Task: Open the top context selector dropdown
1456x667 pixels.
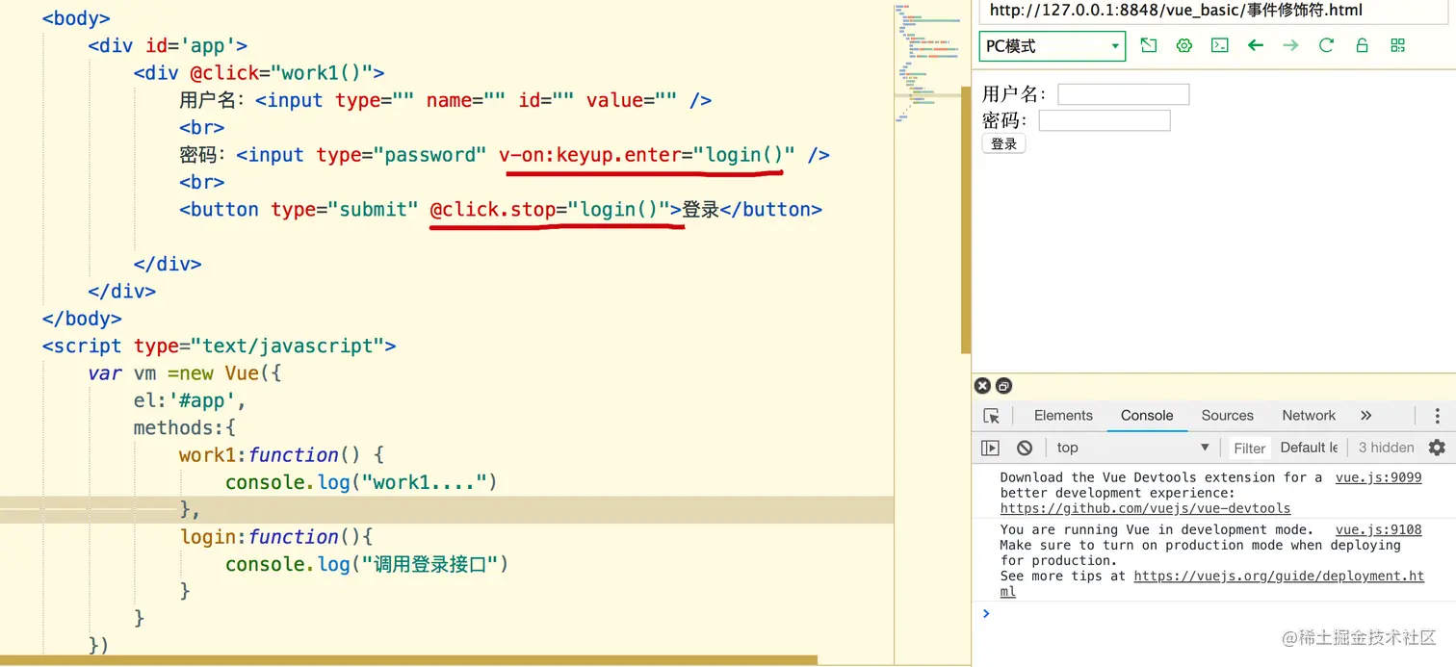Action: pyautogui.click(x=1132, y=448)
